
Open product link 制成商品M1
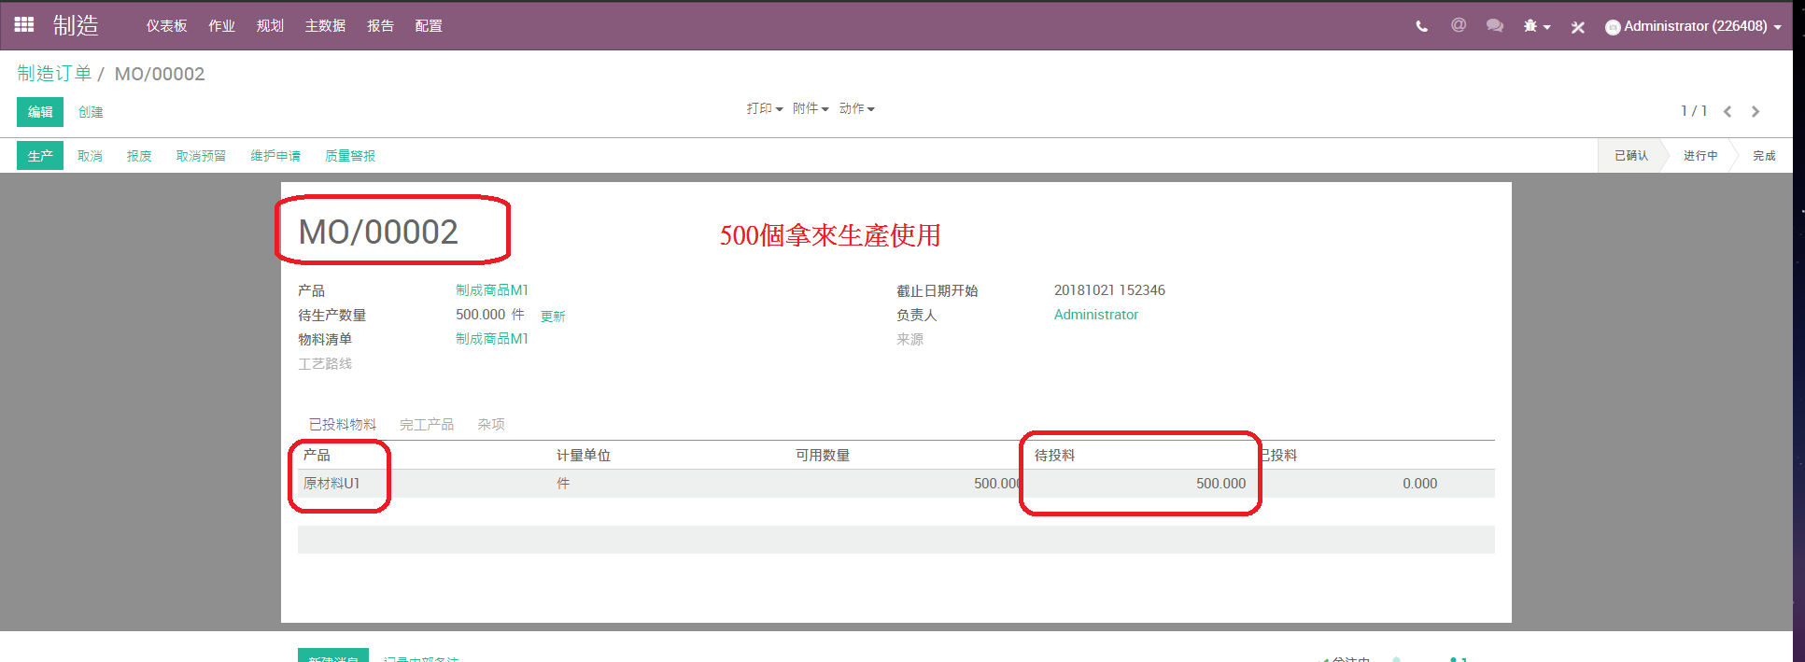click(x=492, y=290)
